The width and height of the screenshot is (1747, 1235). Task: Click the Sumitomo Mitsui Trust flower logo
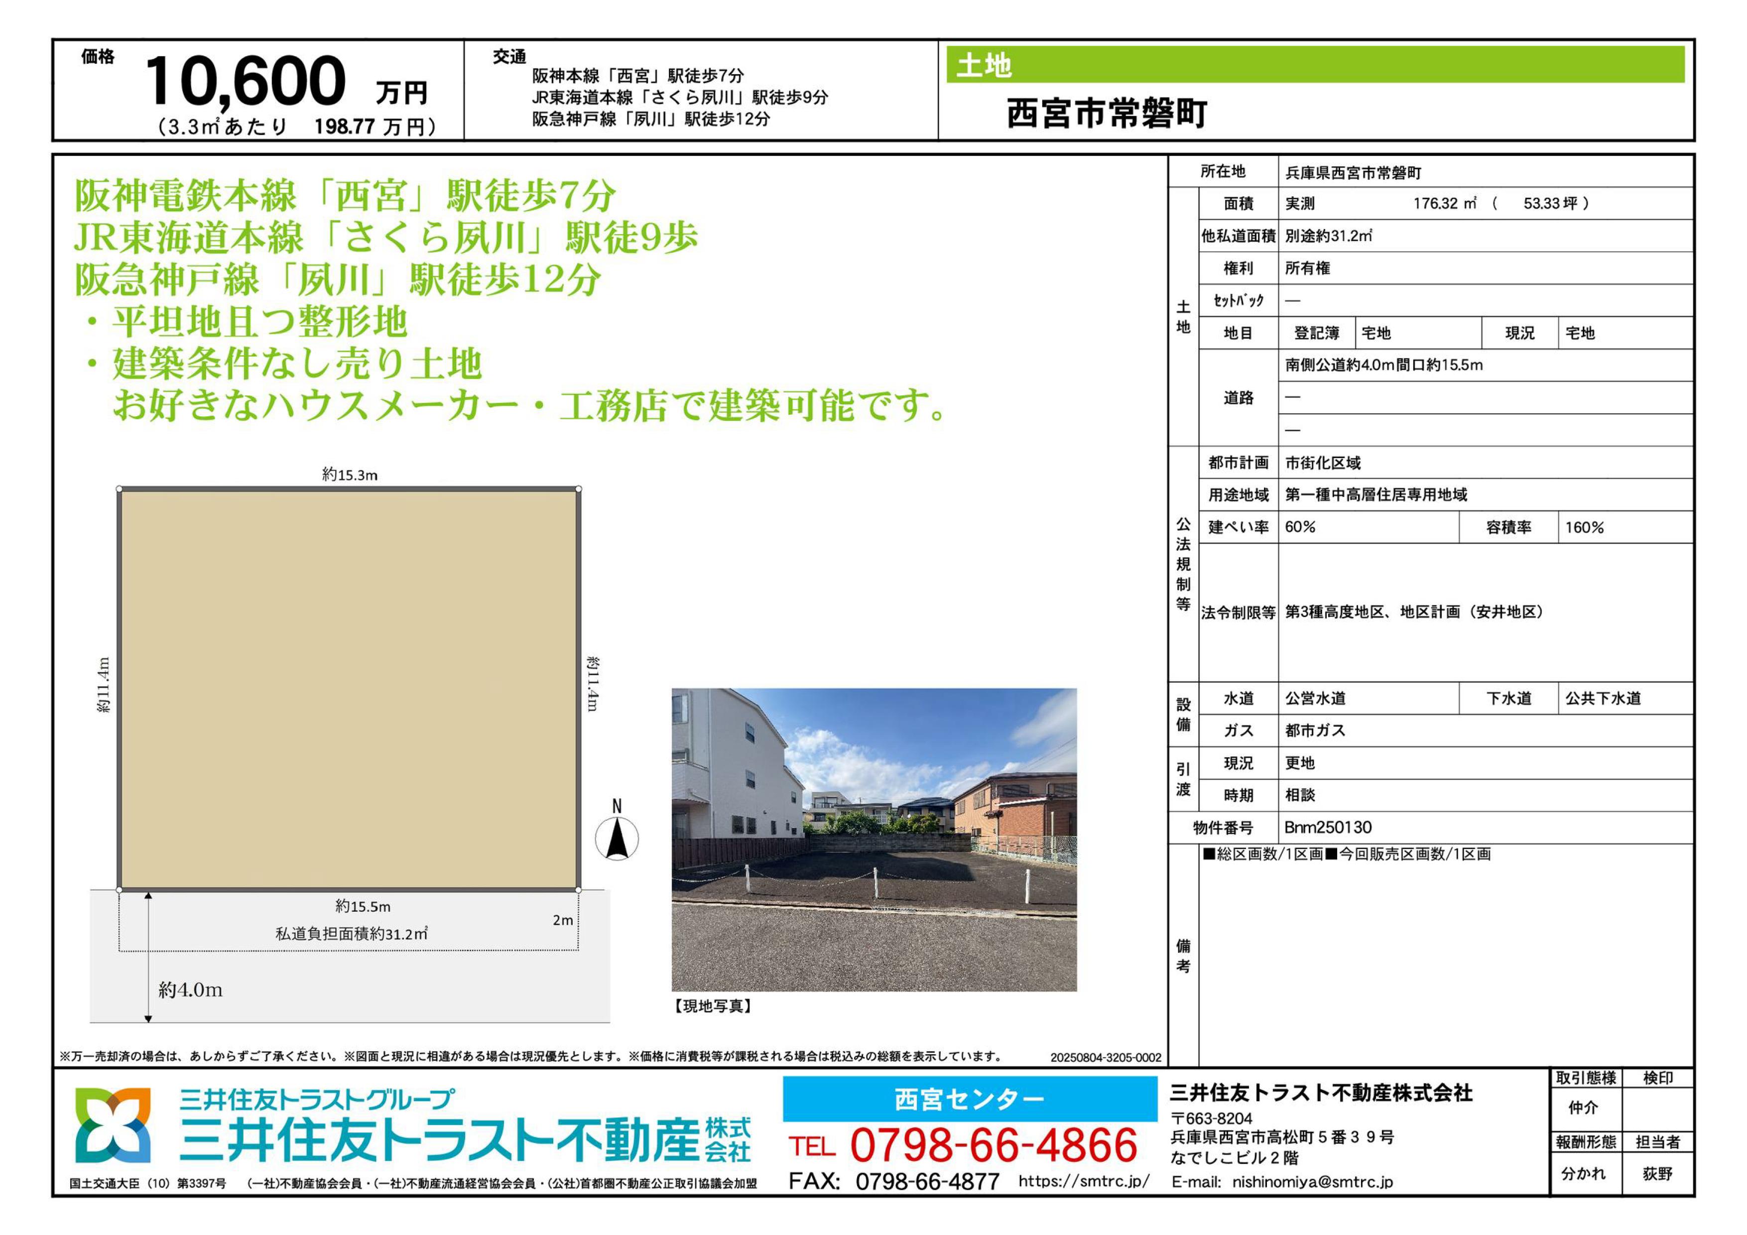click(113, 1125)
